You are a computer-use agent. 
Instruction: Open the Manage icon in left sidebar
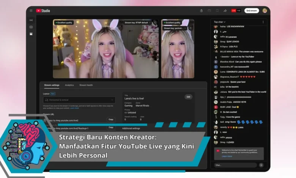tap(31, 34)
